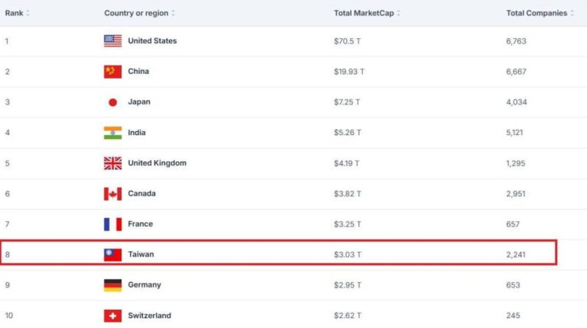This screenshot has height=328, width=587.
Task: Sort by Total MarketCap arrows
Action: (399, 13)
